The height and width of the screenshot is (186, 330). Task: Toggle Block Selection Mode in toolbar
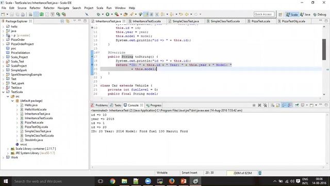(151, 14)
